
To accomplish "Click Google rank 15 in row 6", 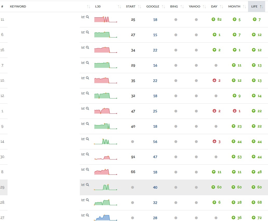I will click(x=155, y=35).
